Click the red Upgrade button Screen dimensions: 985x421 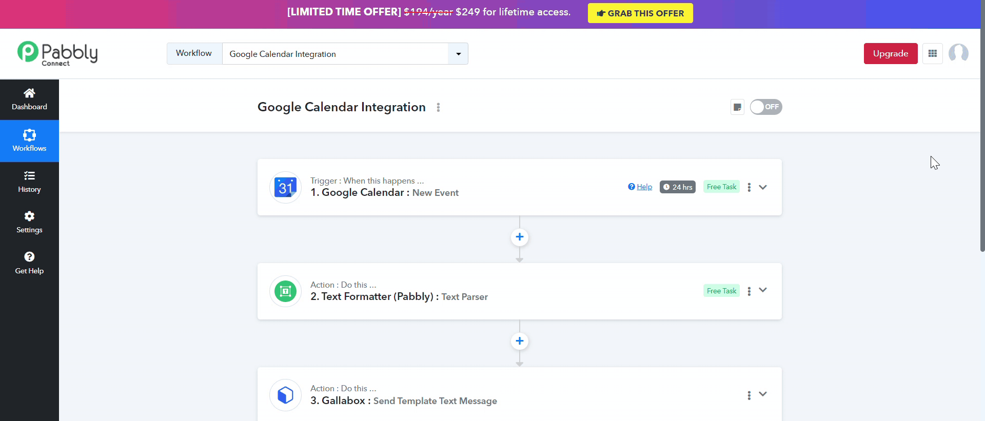(x=890, y=54)
